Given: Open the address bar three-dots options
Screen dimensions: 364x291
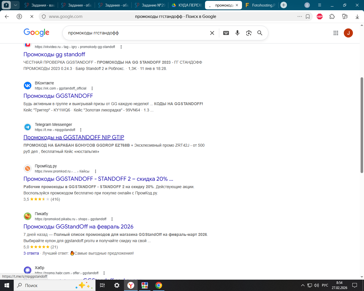Looking at the screenshot, I should click(300, 16).
